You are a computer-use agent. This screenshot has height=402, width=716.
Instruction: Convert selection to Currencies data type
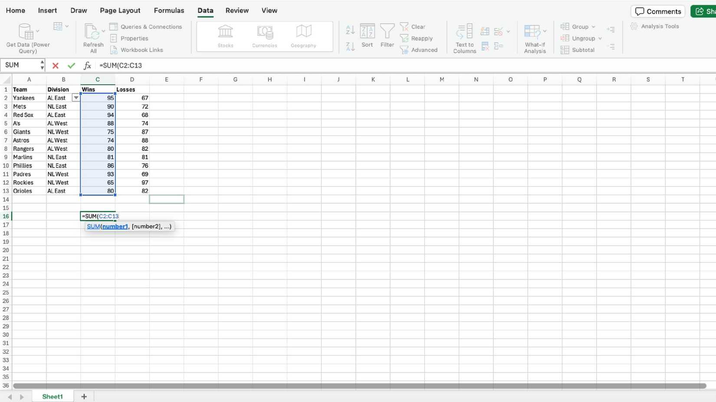pyautogui.click(x=265, y=36)
